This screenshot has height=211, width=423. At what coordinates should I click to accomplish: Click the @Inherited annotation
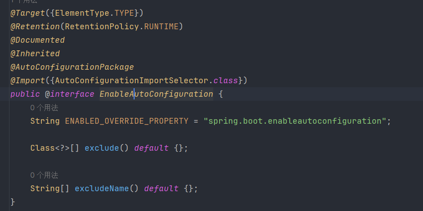(x=35, y=54)
